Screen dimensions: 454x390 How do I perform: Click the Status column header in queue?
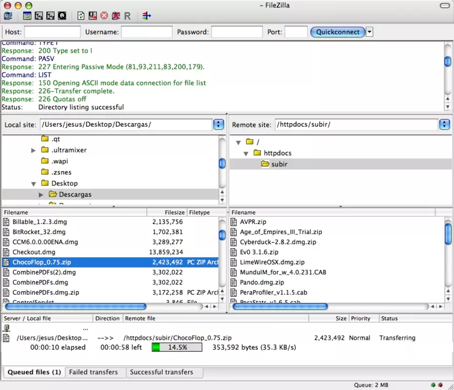click(415, 318)
